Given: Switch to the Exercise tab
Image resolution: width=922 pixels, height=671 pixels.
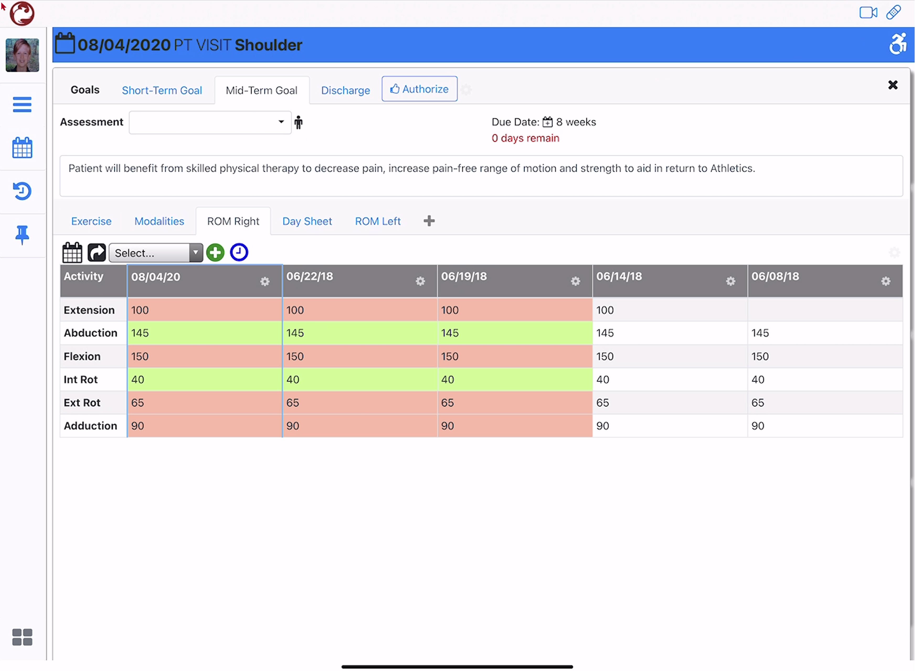Looking at the screenshot, I should click(x=91, y=220).
